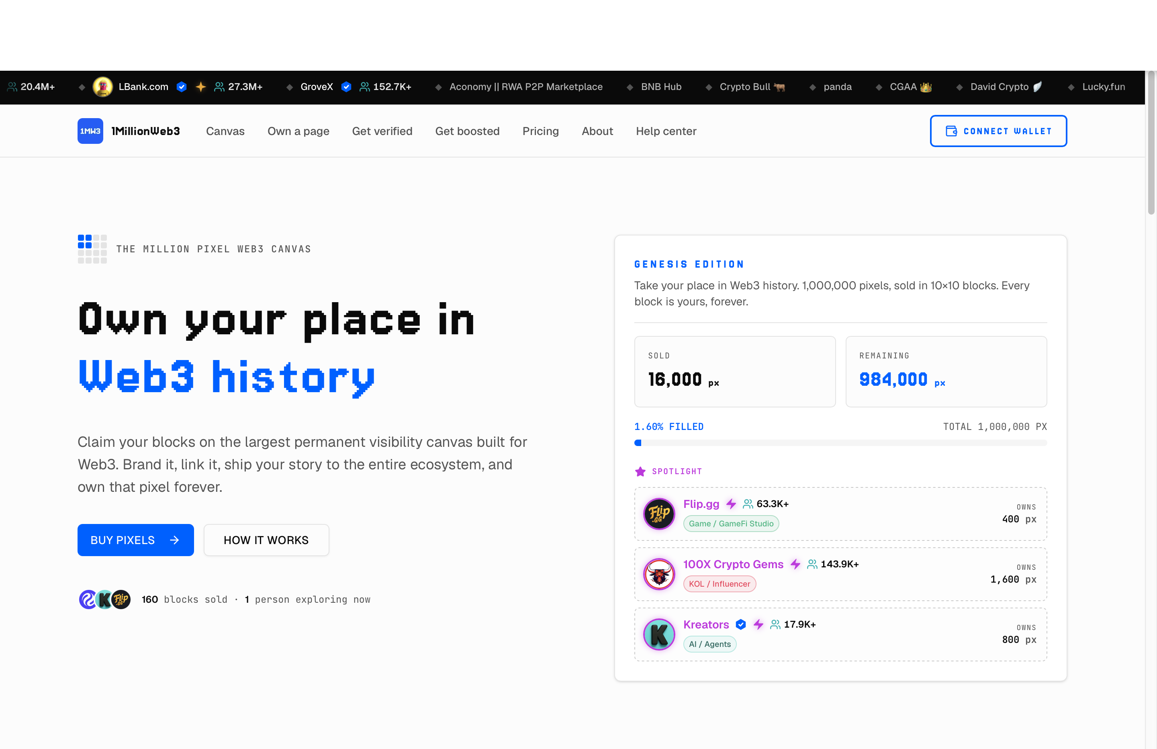Click the blue 1MW3 logo icon
The image size is (1157, 749).
[x=90, y=131]
